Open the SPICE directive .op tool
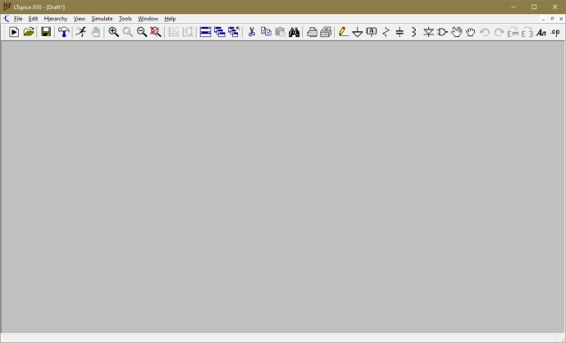The image size is (566, 343). (x=555, y=32)
